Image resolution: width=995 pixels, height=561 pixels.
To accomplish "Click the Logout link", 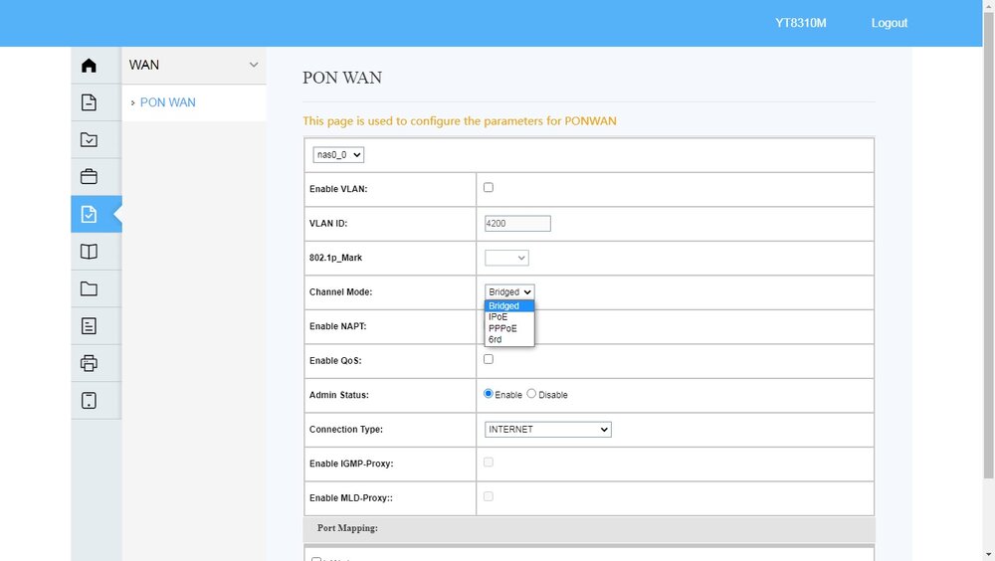I will point(889,23).
